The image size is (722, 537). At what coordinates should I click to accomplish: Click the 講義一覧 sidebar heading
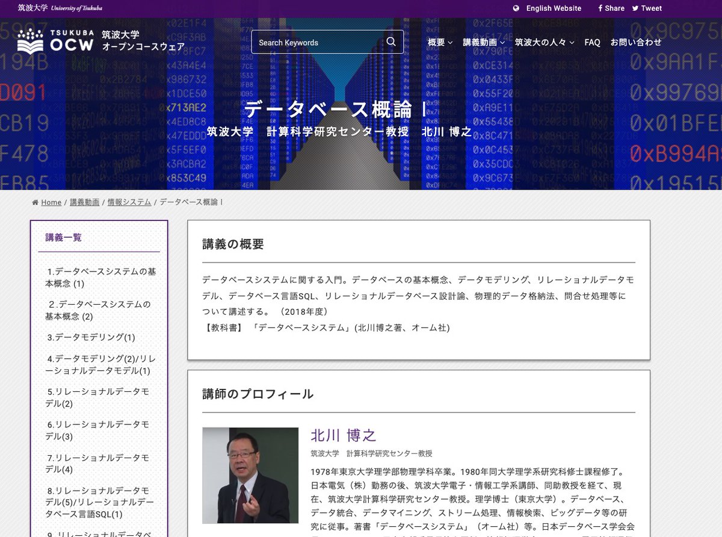click(64, 237)
